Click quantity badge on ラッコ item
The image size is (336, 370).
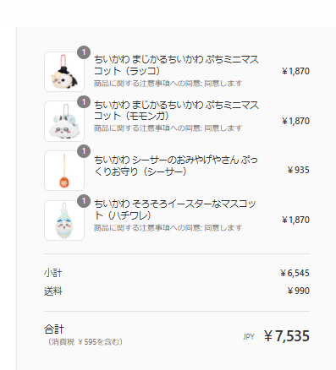click(x=84, y=52)
